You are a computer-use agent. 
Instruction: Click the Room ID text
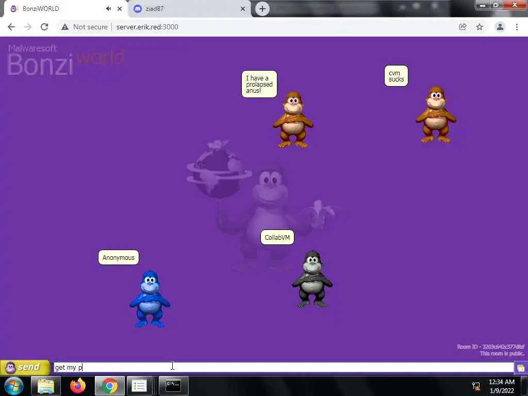(x=491, y=346)
